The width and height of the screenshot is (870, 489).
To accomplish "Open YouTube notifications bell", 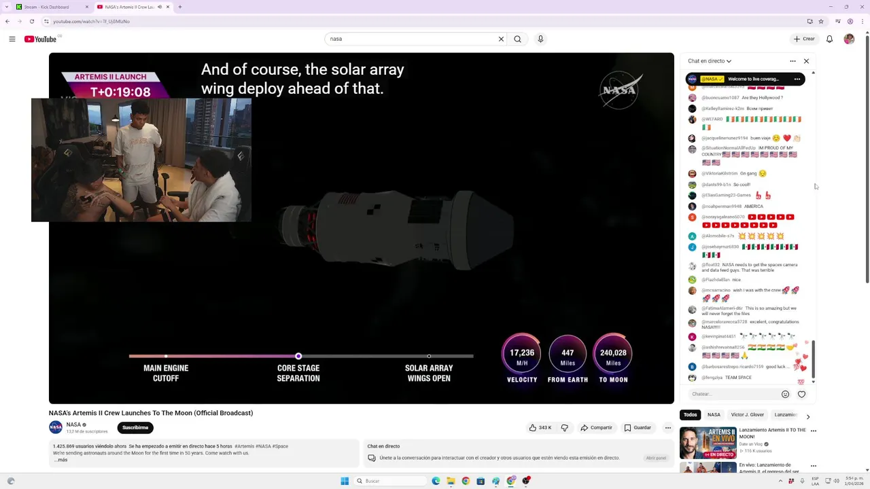I will [x=829, y=39].
